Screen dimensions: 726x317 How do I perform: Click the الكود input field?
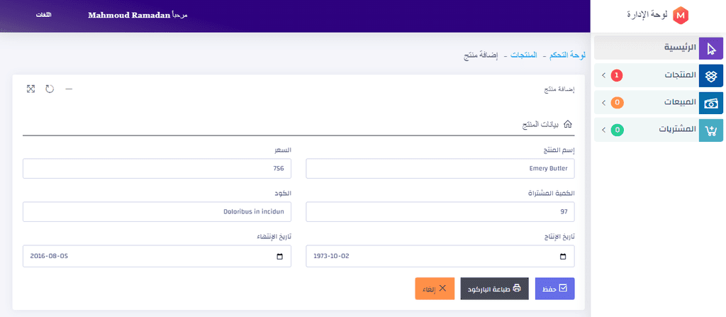(157, 212)
